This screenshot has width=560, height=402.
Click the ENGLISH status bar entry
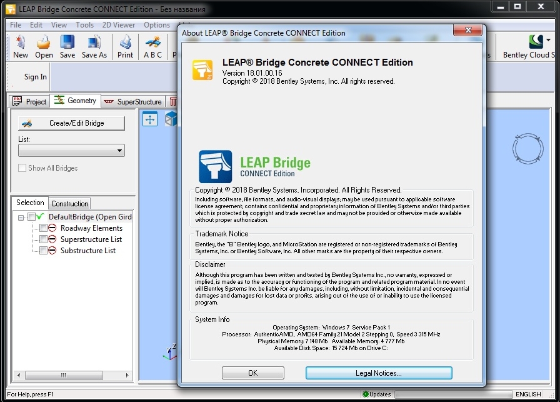point(528,394)
